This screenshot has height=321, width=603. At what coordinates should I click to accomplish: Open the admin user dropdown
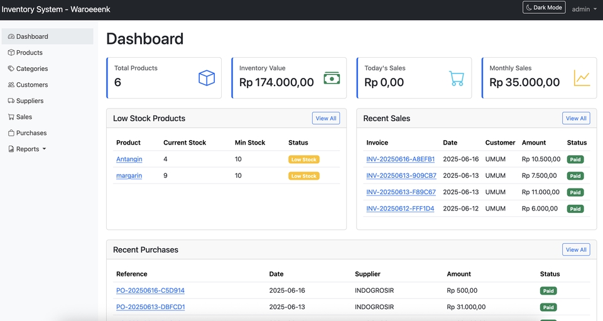click(x=584, y=9)
